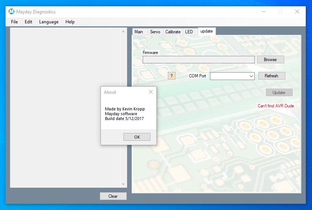Minimize the Mayday Diagnostics window

click(x=264, y=11)
